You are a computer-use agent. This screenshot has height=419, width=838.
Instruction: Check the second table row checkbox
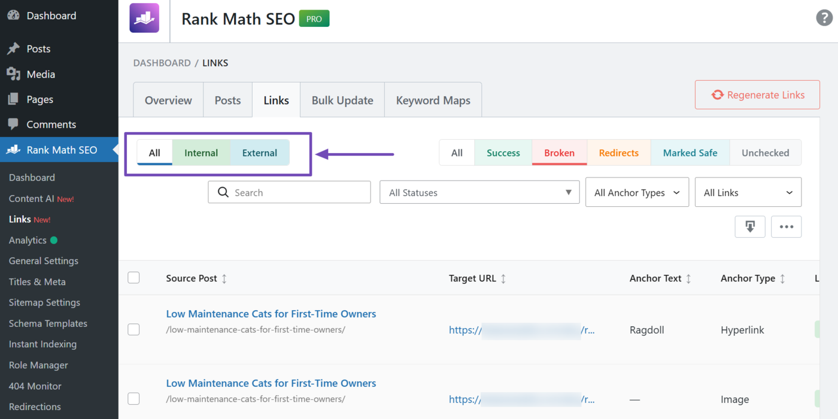(134, 399)
